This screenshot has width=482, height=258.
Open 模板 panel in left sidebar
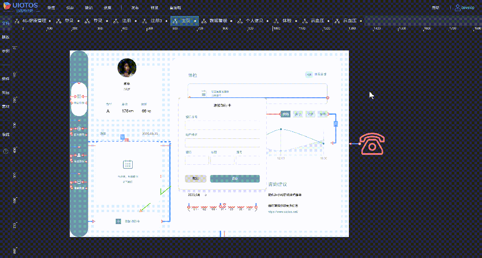(x=5, y=37)
